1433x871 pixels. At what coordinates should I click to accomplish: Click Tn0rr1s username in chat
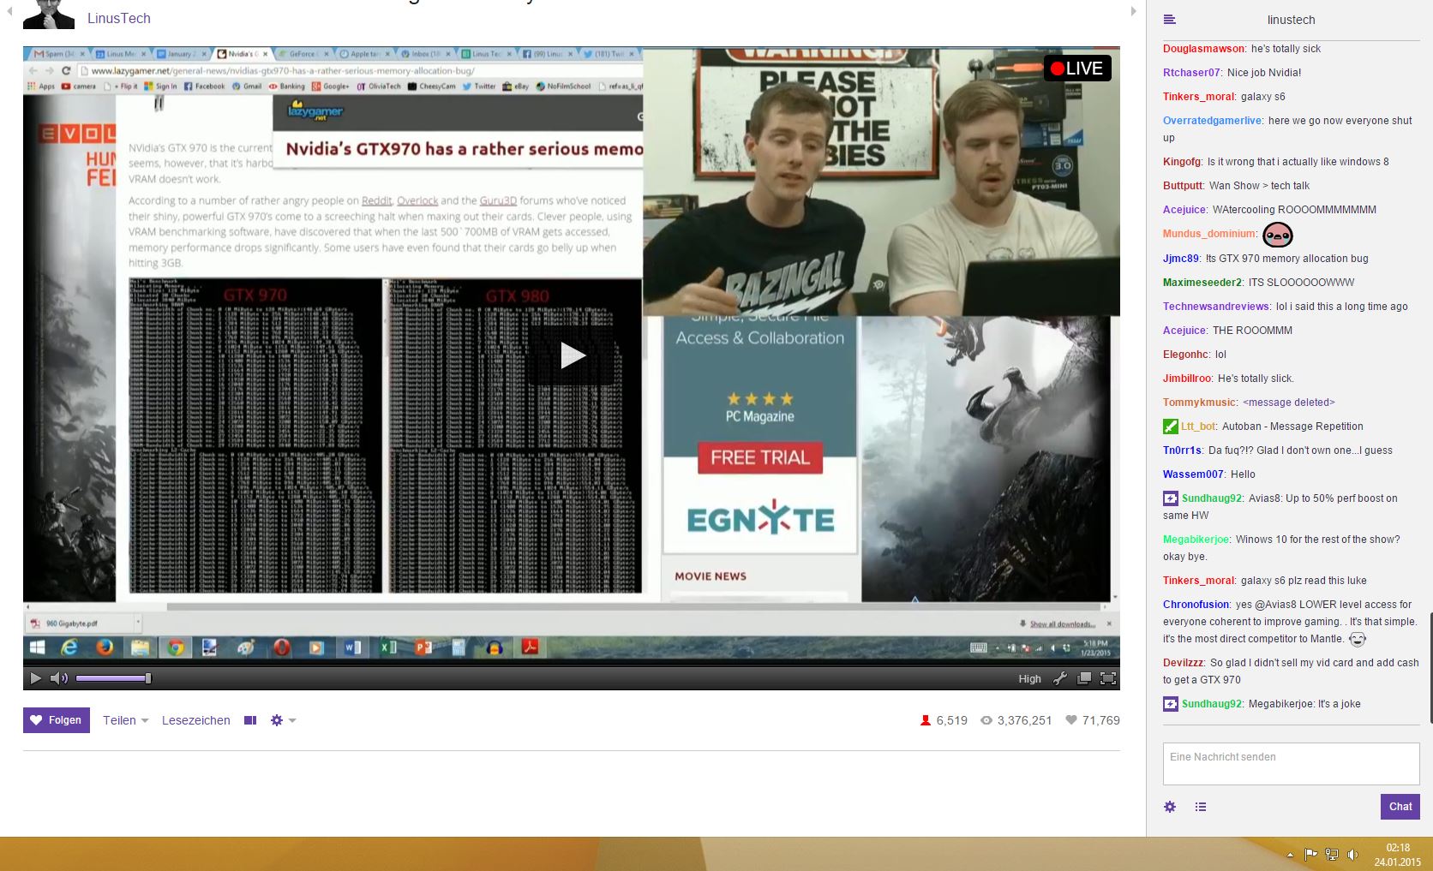pos(1182,450)
